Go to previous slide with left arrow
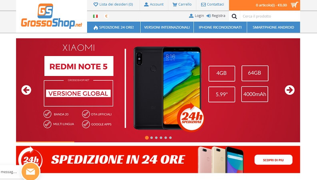 coord(26,90)
